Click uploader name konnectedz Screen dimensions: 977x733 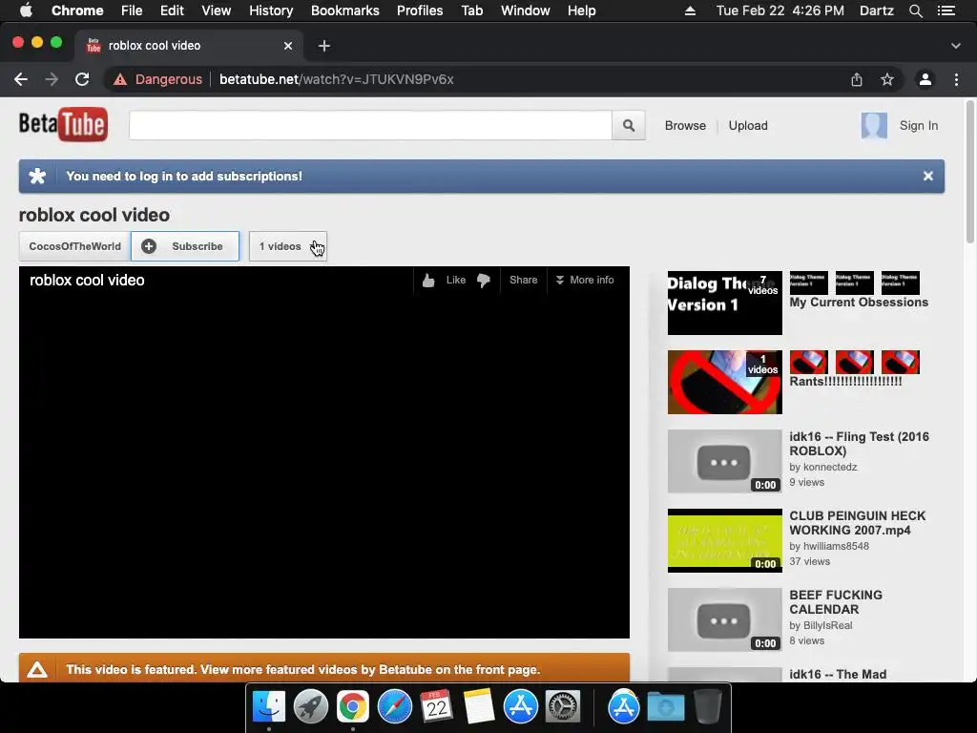point(830,467)
